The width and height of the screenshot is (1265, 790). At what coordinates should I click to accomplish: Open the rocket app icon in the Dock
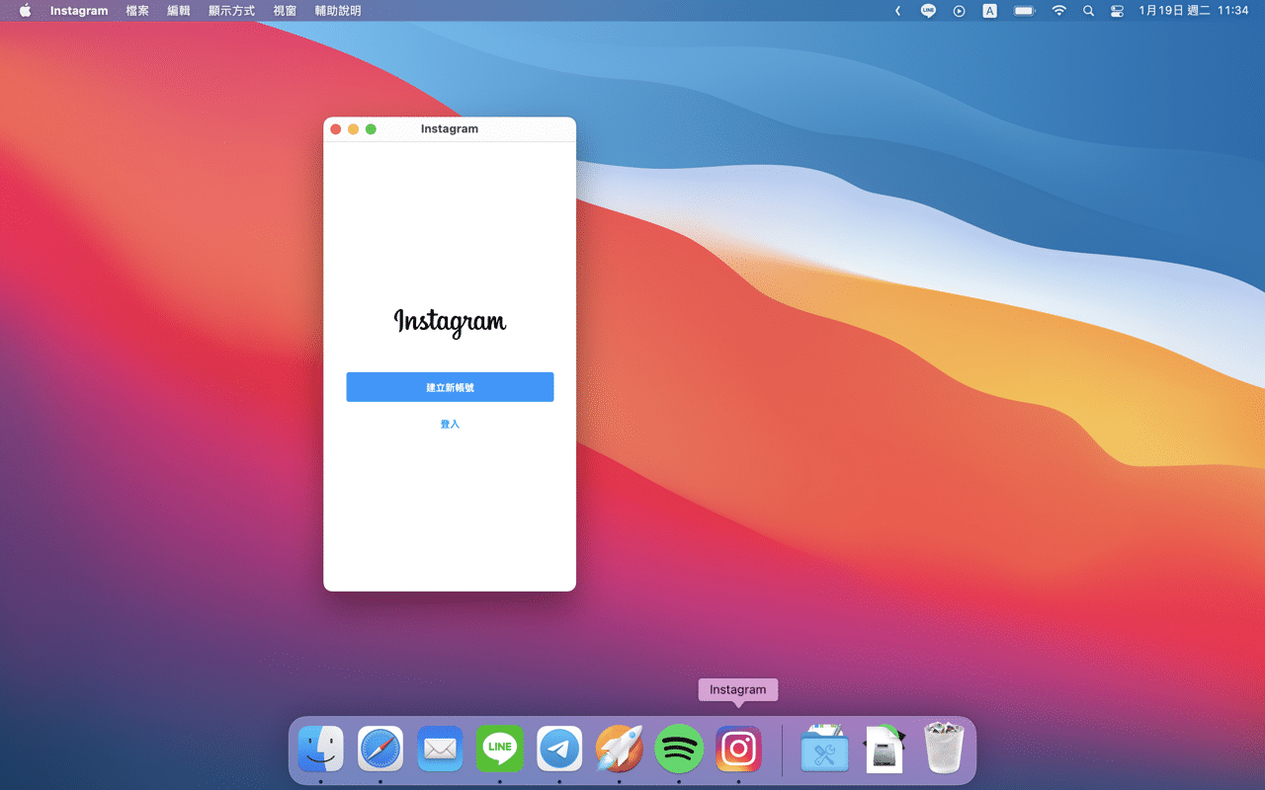(619, 750)
